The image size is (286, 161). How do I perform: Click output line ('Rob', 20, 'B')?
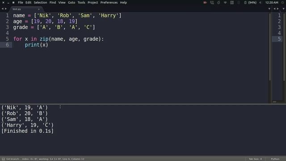tap(25, 113)
